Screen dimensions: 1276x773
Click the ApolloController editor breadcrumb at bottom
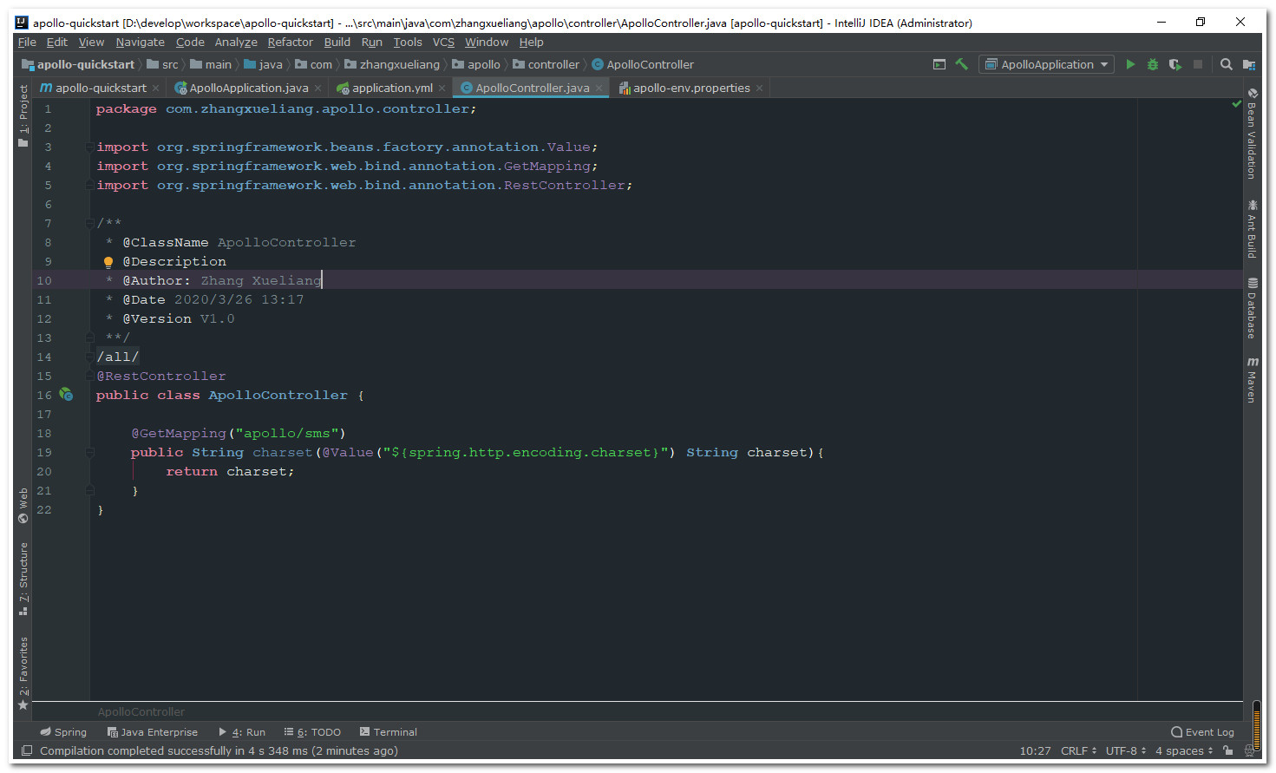(x=141, y=711)
